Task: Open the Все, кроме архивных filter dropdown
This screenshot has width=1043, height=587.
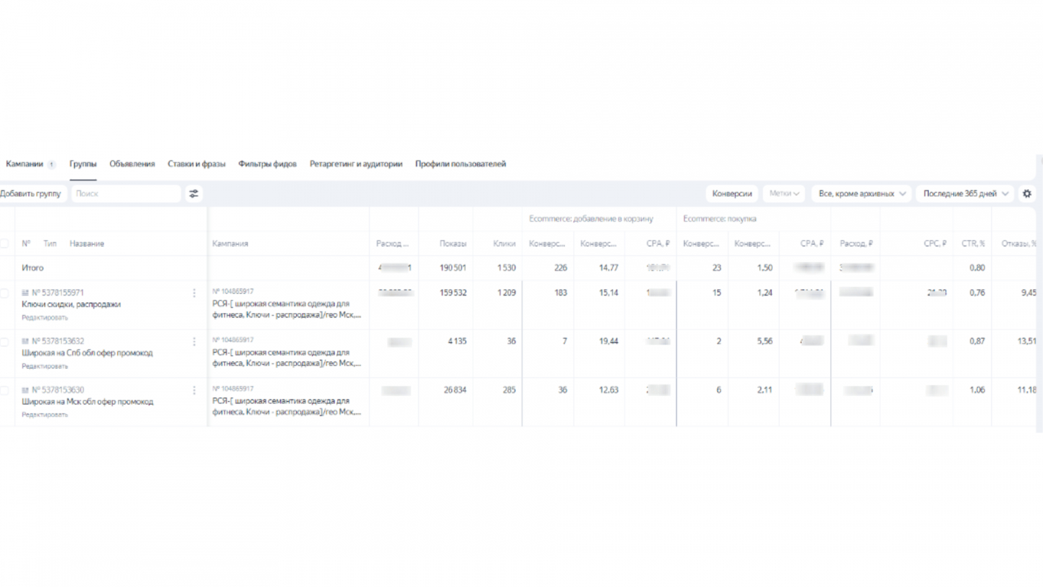Action: click(x=861, y=194)
